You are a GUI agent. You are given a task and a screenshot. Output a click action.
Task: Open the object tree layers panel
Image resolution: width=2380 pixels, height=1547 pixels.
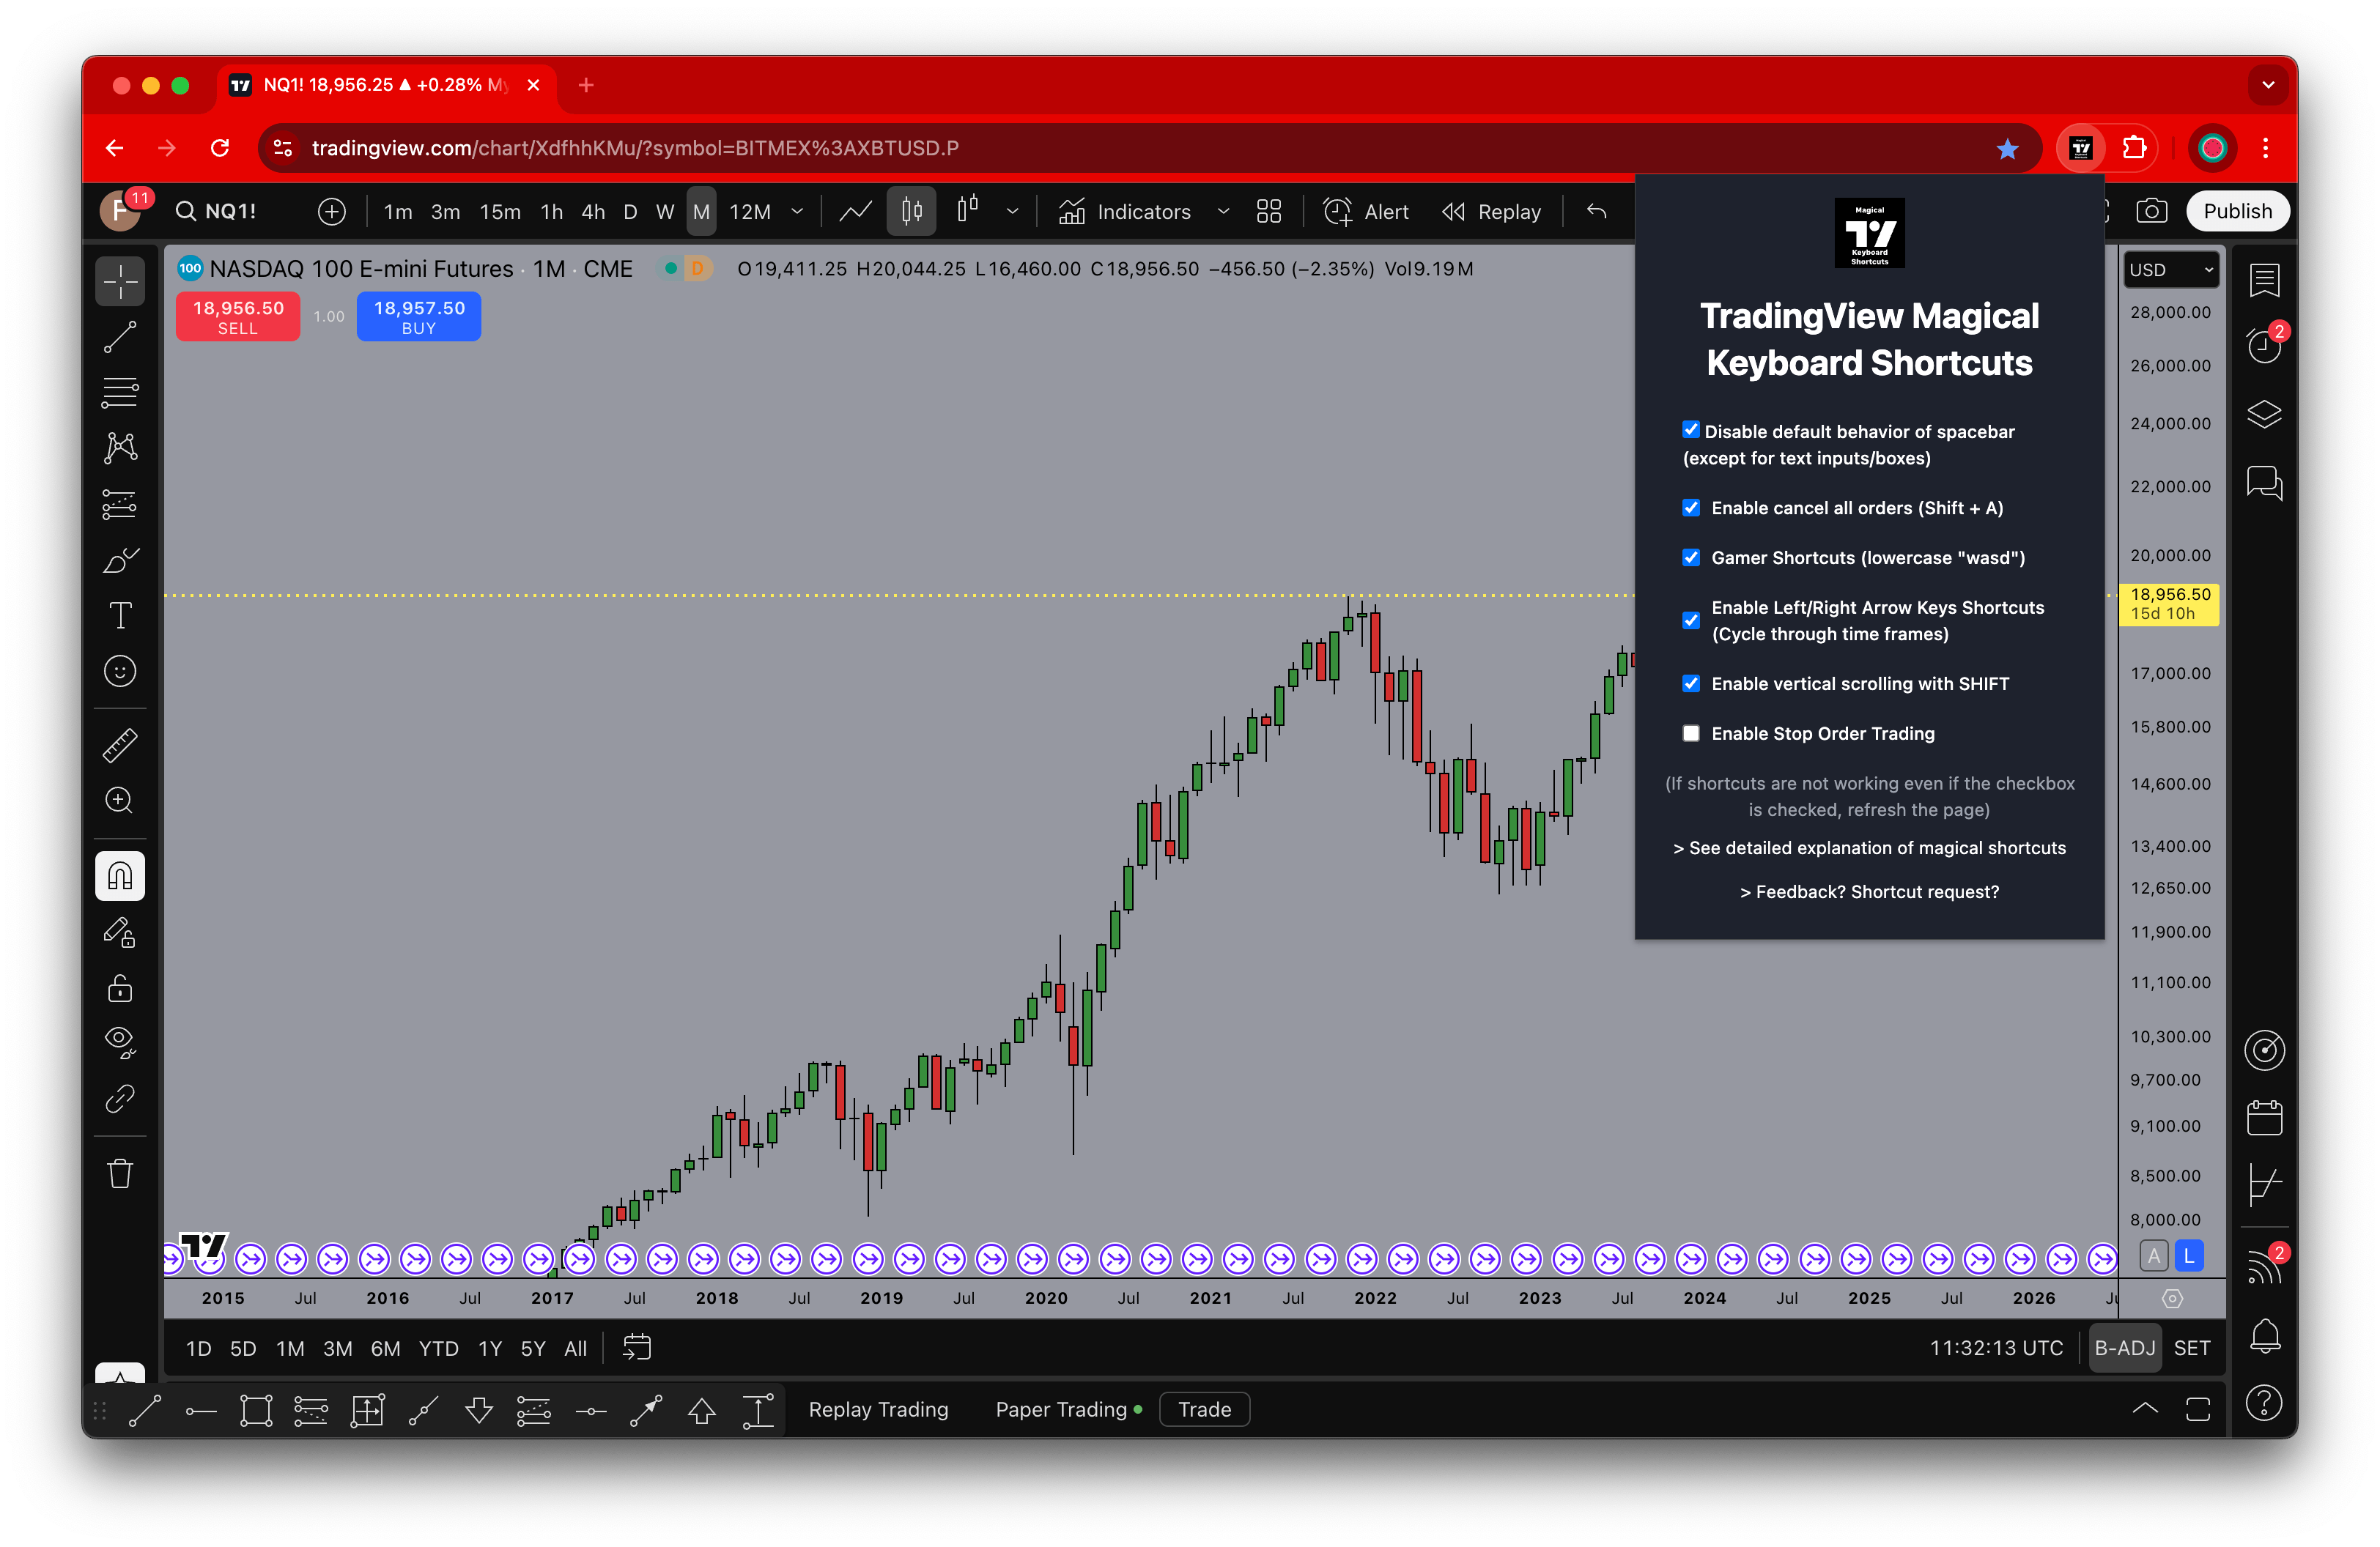point(2264,414)
